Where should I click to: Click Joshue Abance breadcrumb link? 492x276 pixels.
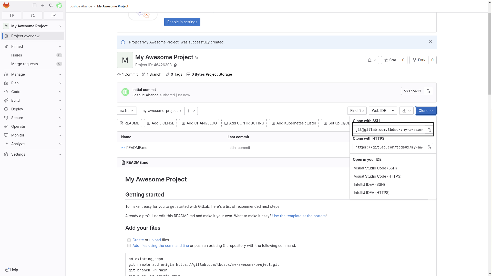click(x=81, y=6)
